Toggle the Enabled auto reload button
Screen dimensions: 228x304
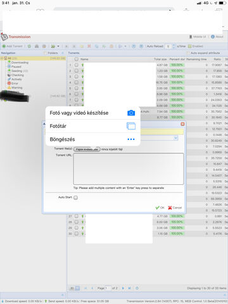pyautogui.click(x=196, y=46)
